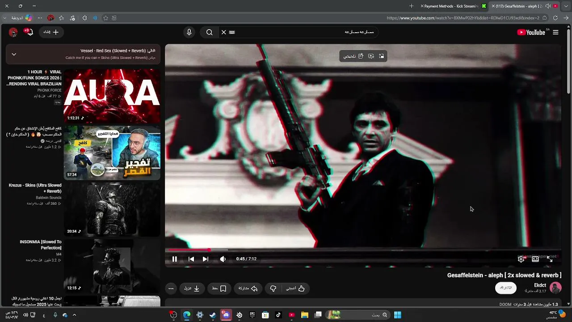The image size is (572, 322).
Task: Dislike the video with thumbs down
Action: 273,288
